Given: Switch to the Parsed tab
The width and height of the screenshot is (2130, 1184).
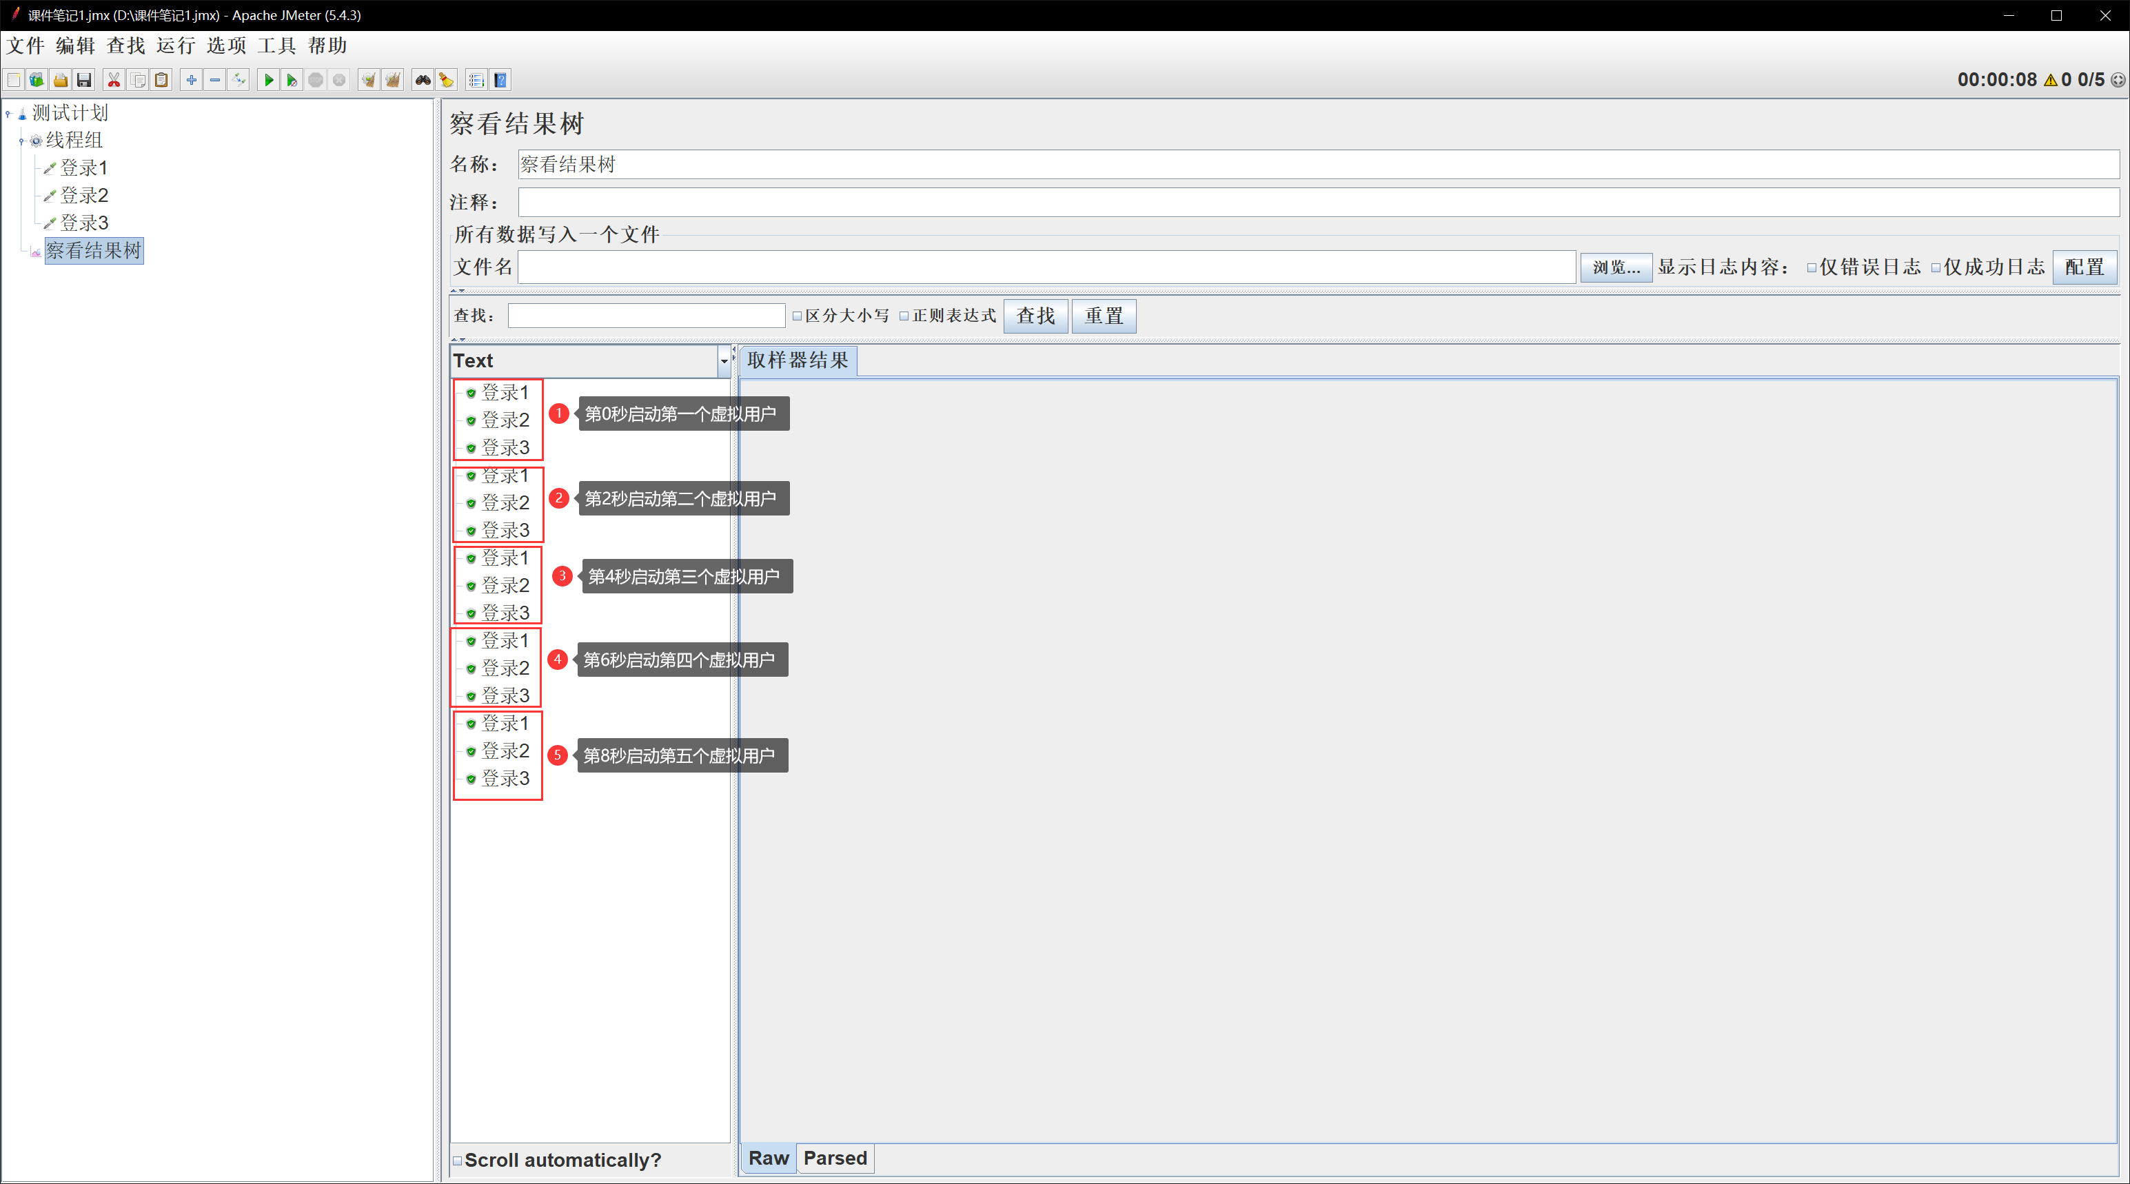Looking at the screenshot, I should pyautogui.click(x=835, y=1159).
